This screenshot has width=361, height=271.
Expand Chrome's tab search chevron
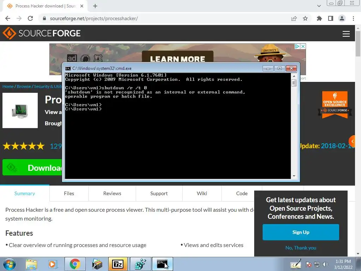click(319, 6)
